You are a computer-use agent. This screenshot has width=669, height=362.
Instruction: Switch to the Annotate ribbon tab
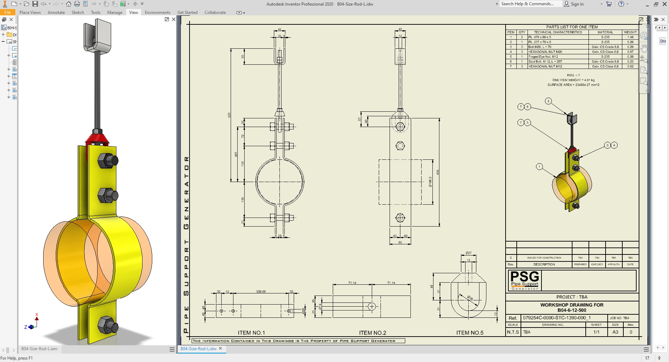click(x=56, y=12)
